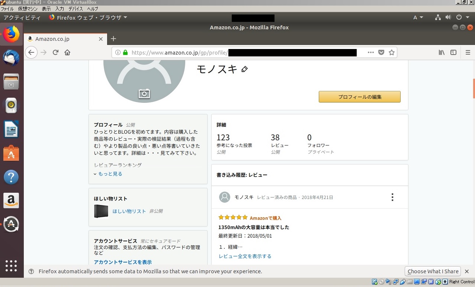Click the address bar URL field
Viewport: 475px width, 287px height.
pyautogui.click(x=254, y=52)
